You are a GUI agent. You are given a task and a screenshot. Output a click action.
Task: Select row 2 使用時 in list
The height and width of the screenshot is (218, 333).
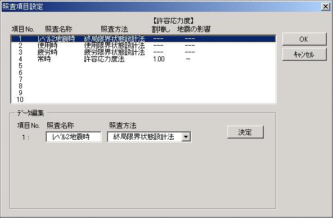coord(143,45)
